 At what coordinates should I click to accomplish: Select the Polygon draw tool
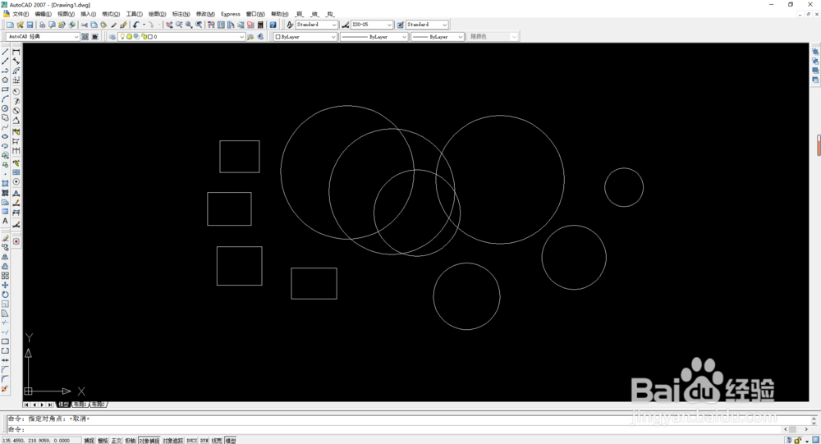[x=5, y=80]
